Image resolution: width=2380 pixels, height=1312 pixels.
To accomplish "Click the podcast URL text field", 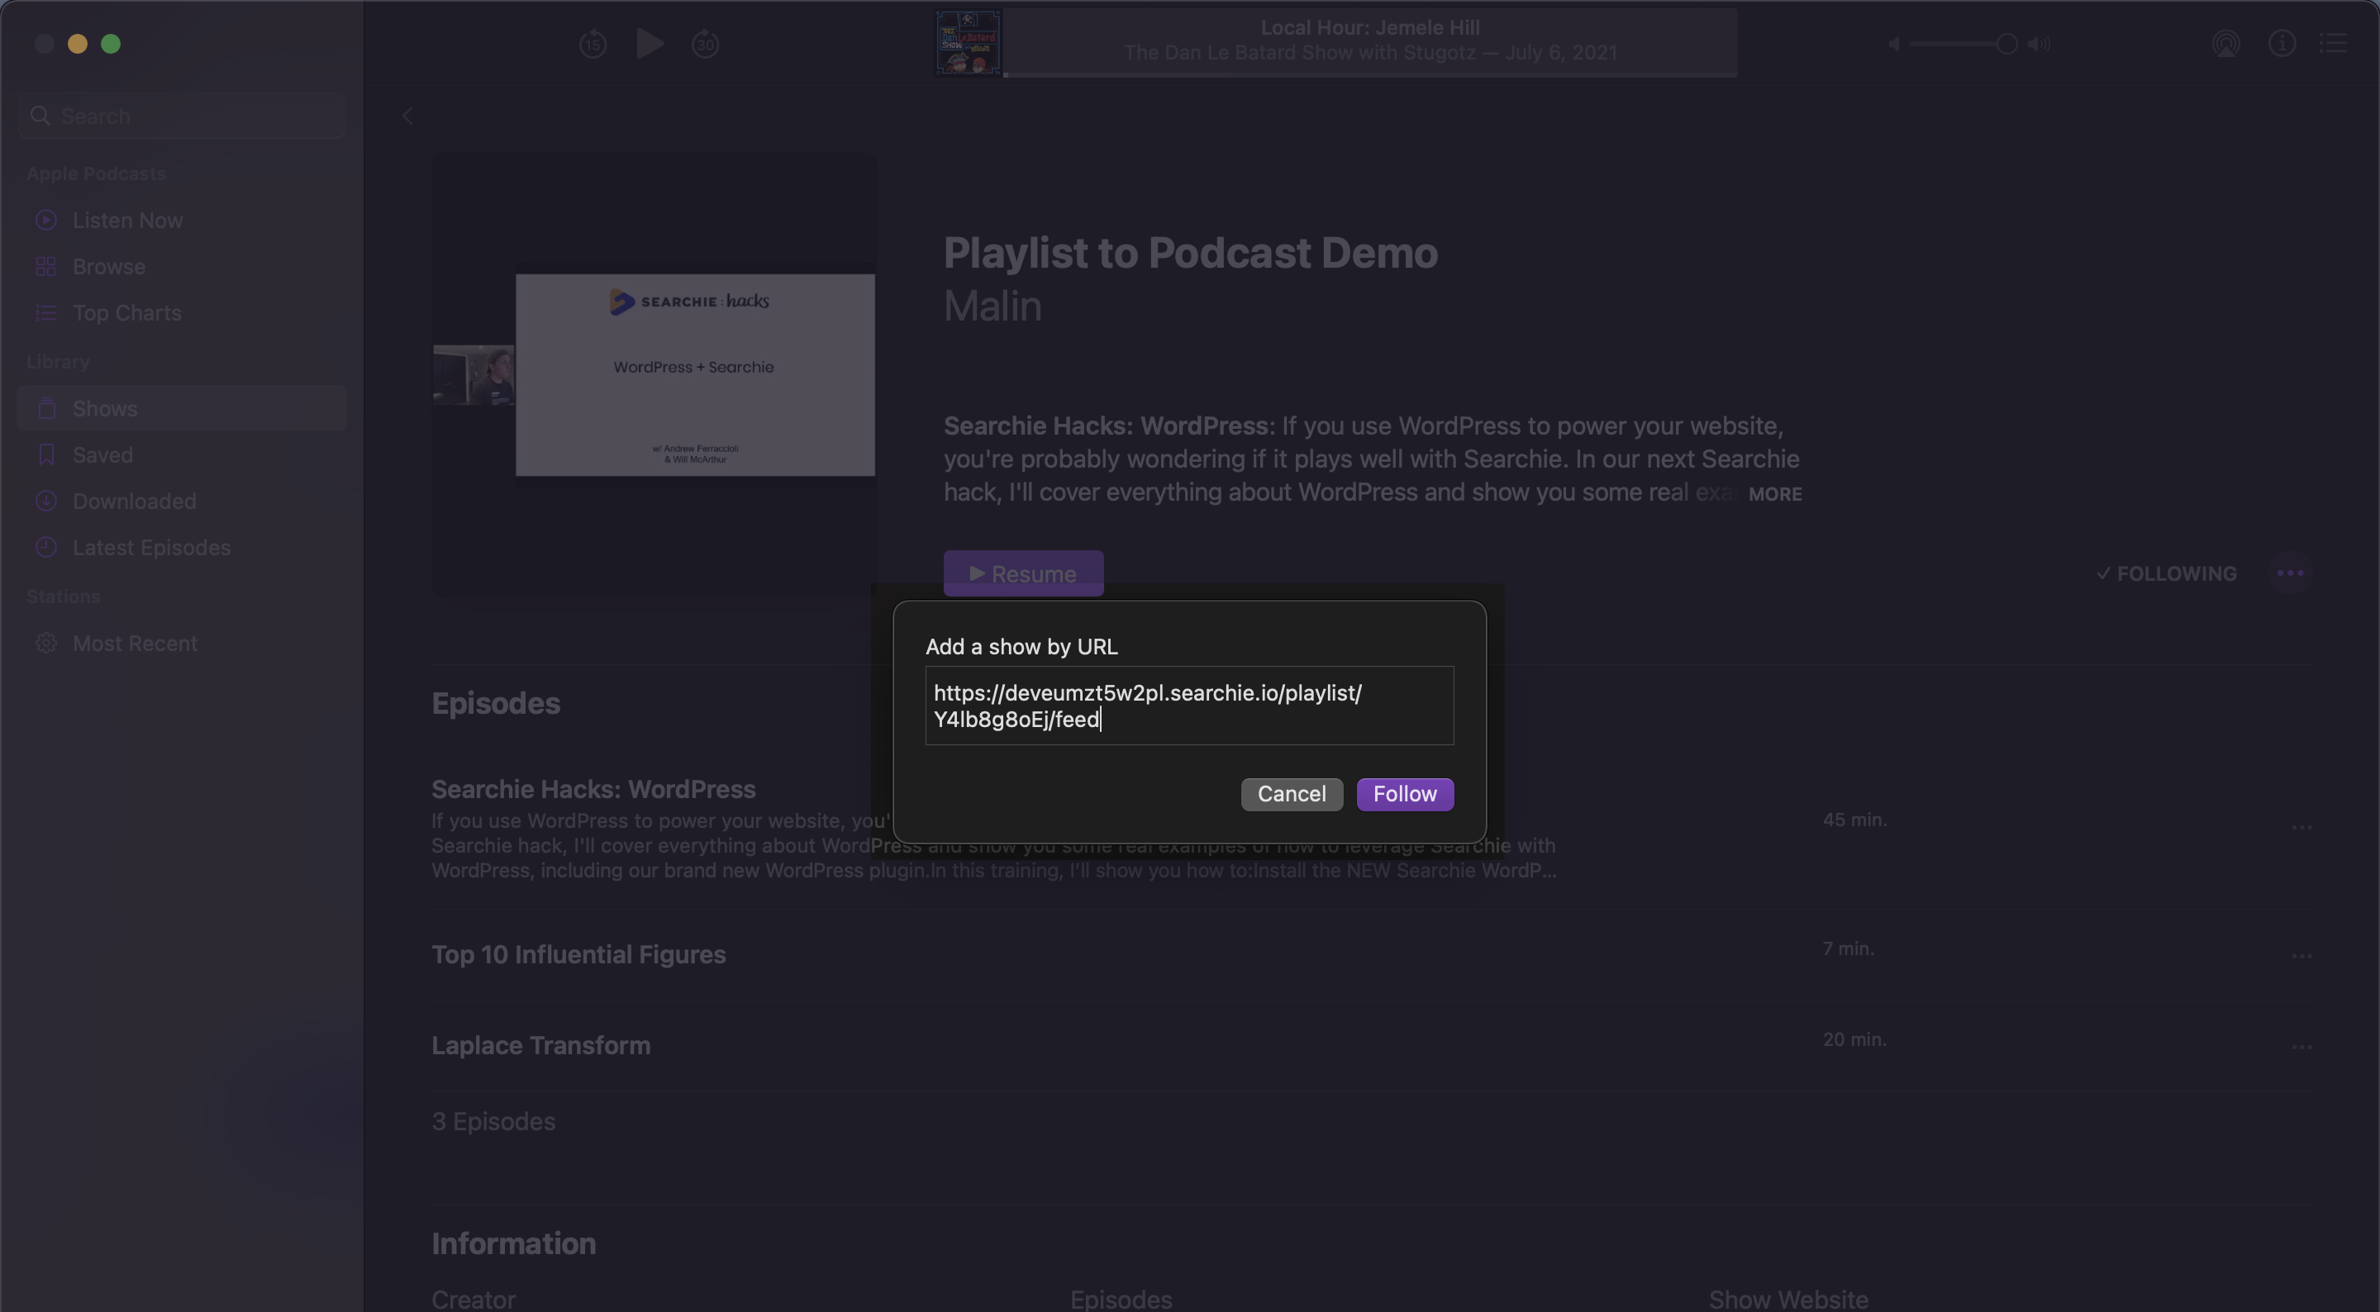I will [x=1189, y=706].
